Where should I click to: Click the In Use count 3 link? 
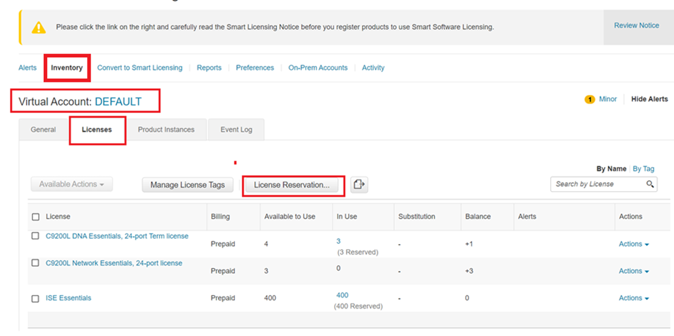click(x=338, y=241)
